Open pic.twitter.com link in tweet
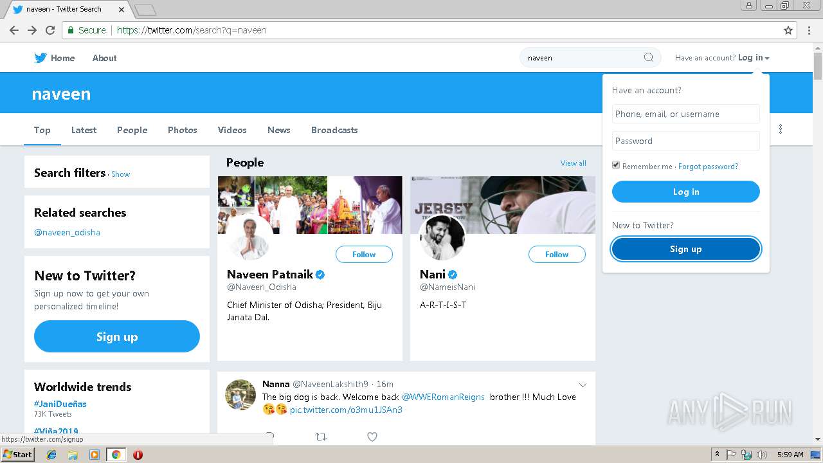The width and height of the screenshot is (823, 463). pos(346,410)
